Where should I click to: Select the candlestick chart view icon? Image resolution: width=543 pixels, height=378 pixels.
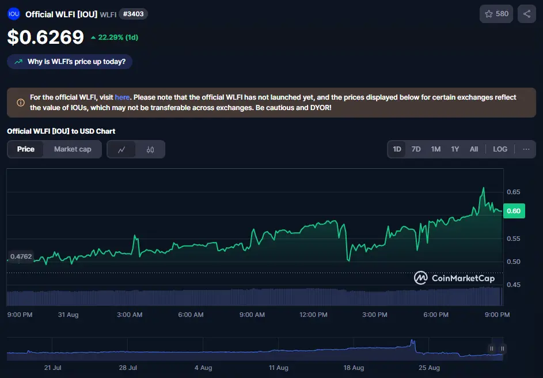pos(150,149)
